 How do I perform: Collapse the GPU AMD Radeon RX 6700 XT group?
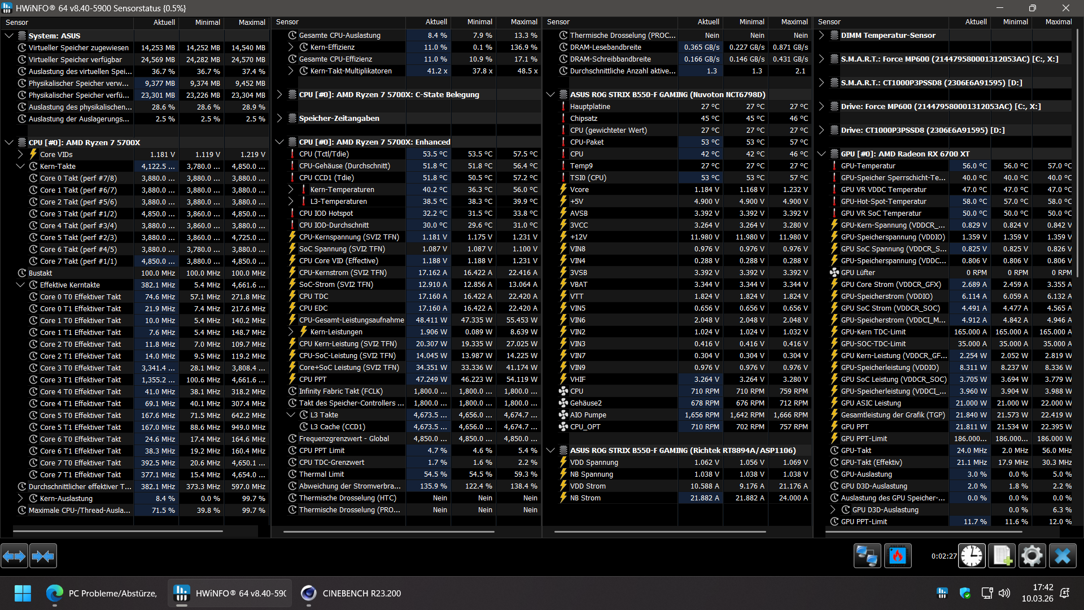[x=821, y=154]
